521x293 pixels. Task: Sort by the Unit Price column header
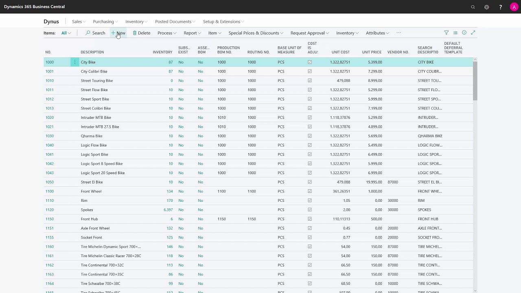click(x=372, y=52)
